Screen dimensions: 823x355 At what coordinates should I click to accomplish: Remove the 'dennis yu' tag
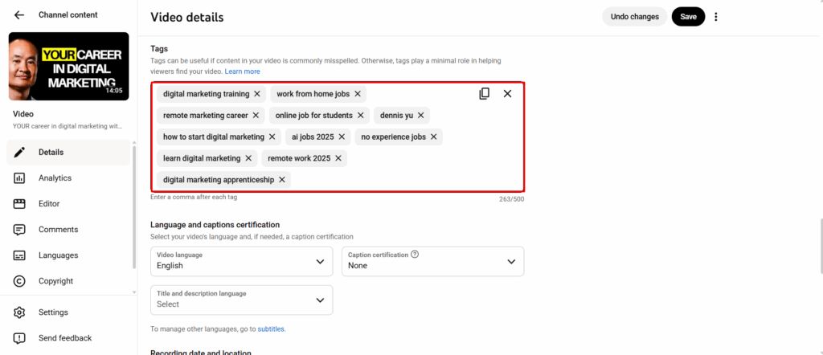[x=420, y=116]
